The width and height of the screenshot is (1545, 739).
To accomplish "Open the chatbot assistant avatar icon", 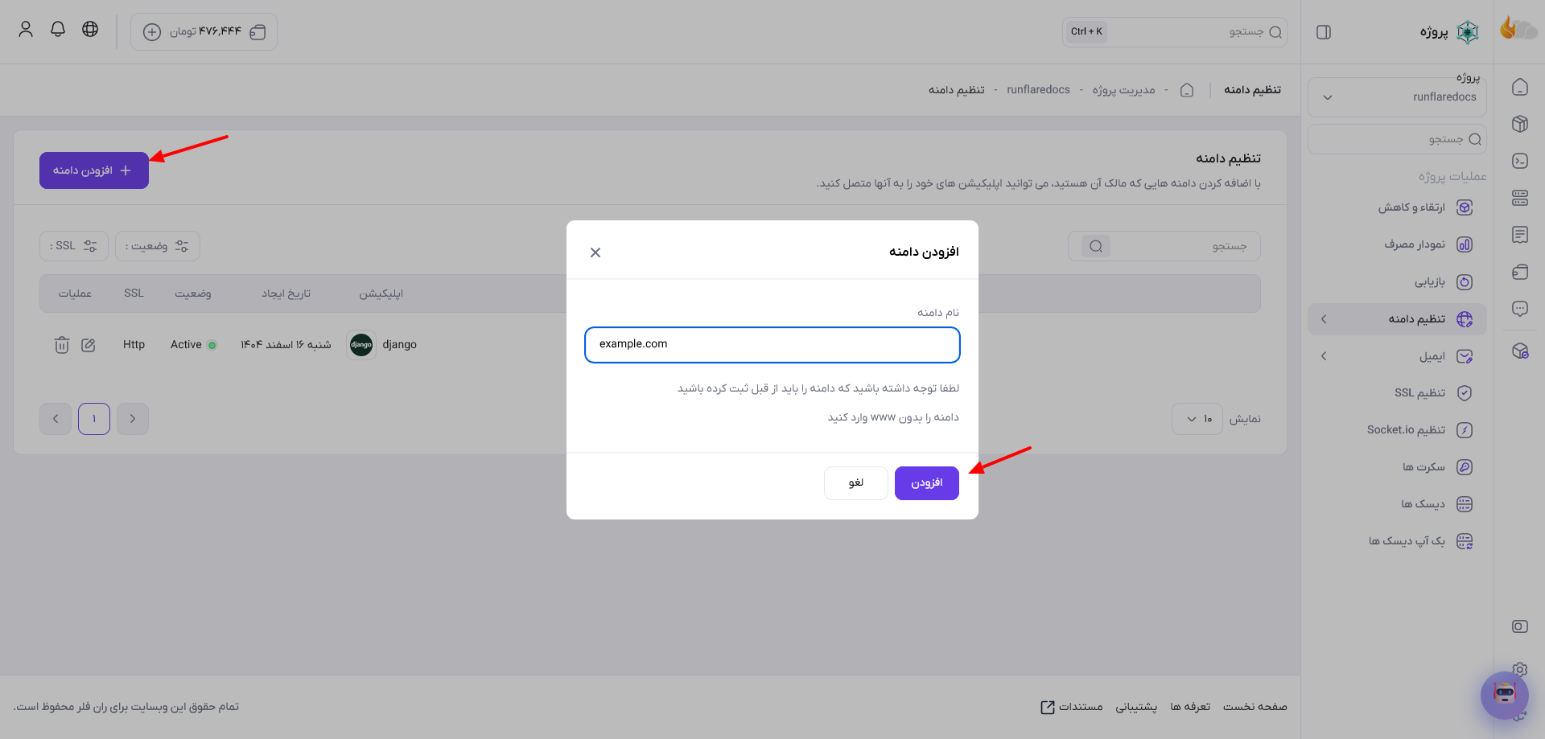I will (x=1504, y=695).
